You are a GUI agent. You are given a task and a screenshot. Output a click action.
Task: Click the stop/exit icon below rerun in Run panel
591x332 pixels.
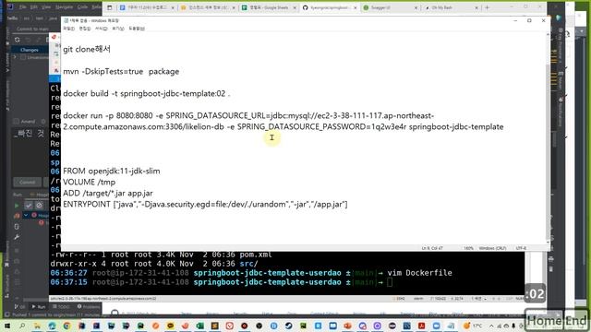17,226
